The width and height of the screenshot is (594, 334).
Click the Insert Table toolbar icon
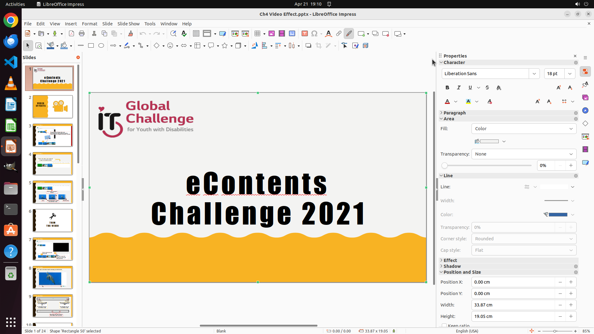(x=257, y=34)
